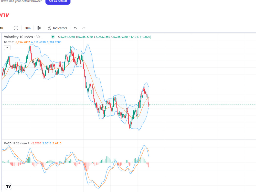Click the BB basis value 6,296.4807
This screenshot has width=256, height=192.
click(x=23, y=42)
